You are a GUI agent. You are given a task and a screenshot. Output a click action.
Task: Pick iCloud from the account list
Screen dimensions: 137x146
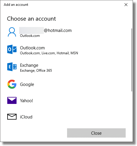pyautogui.click(x=26, y=117)
